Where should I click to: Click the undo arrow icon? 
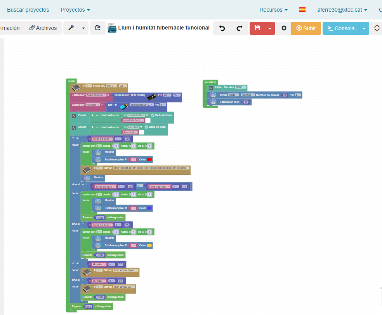coord(222,28)
